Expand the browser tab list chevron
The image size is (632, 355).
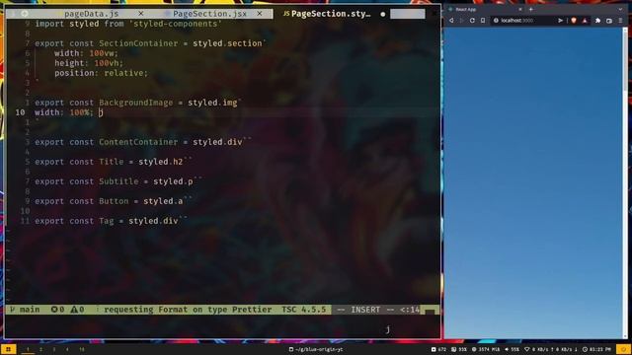(x=620, y=9)
